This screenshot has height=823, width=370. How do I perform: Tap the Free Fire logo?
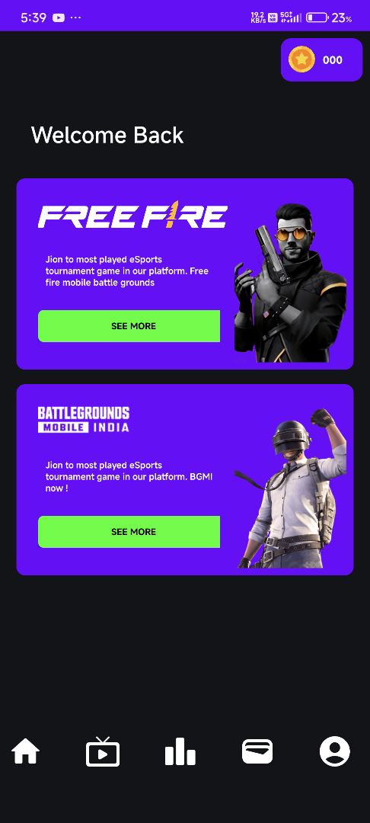coord(132,214)
